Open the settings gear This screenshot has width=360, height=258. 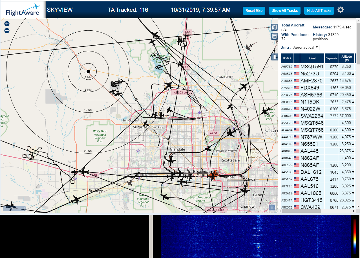[x=341, y=10]
